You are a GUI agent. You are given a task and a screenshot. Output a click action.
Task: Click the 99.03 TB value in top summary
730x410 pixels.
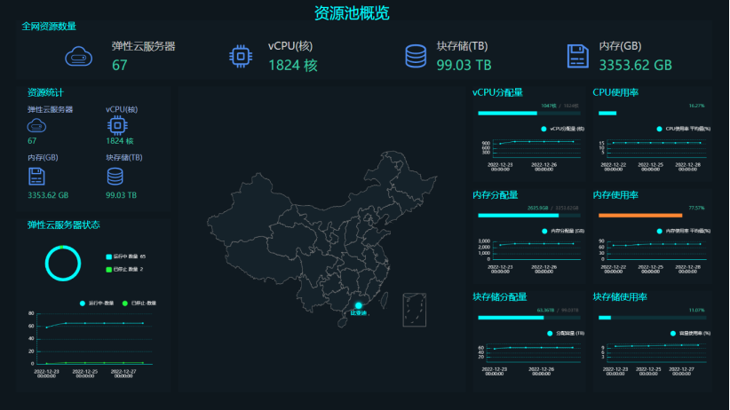pos(464,65)
